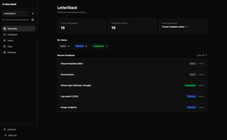Sign out of ProductDesk
This screenshot has height=140, width=227.
pyautogui.click(x=18, y=135)
